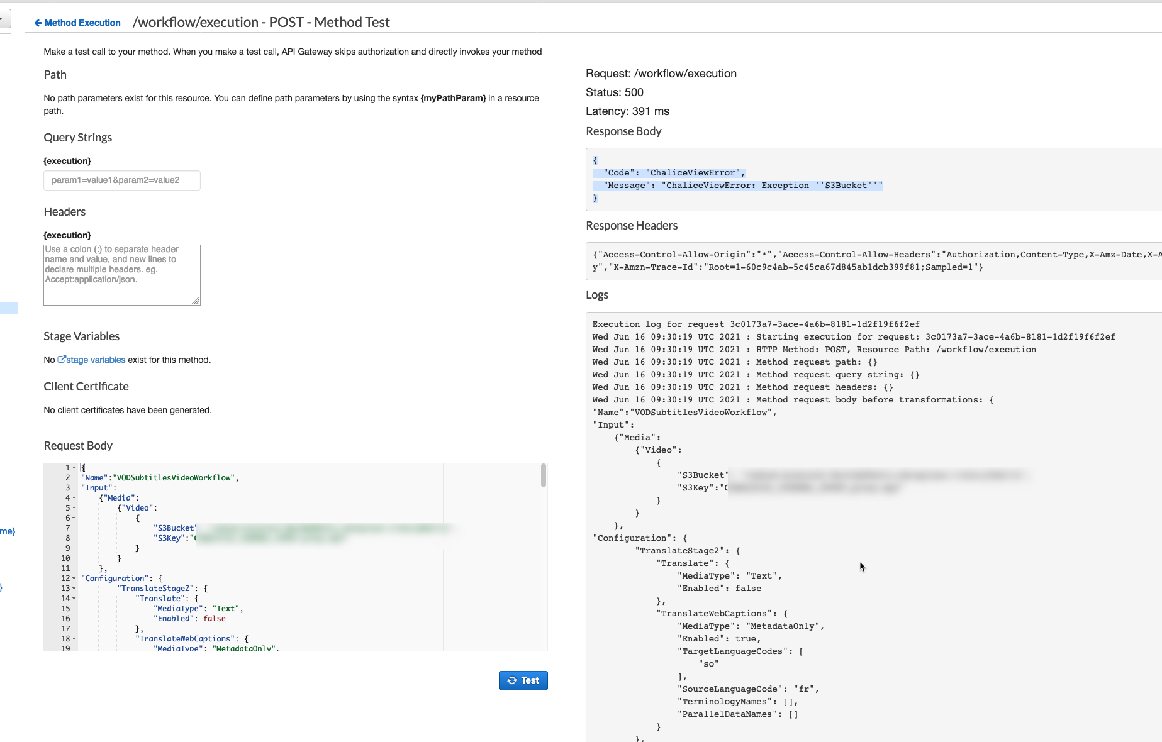The height and width of the screenshot is (742, 1162).
Task: Collapse the root JSON block on line 1
Action: click(x=74, y=467)
